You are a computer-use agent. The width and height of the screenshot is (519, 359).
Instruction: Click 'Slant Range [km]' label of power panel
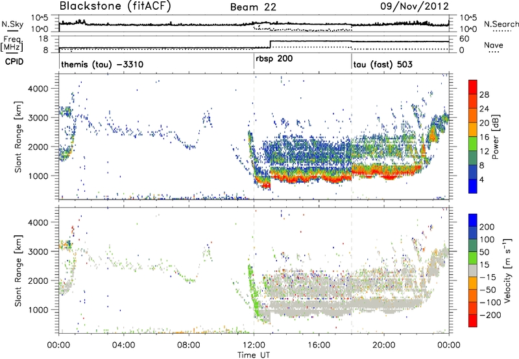pyautogui.click(x=18, y=137)
